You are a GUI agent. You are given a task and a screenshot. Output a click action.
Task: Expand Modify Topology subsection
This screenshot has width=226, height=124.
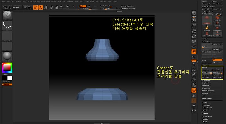[x=208, y=91]
